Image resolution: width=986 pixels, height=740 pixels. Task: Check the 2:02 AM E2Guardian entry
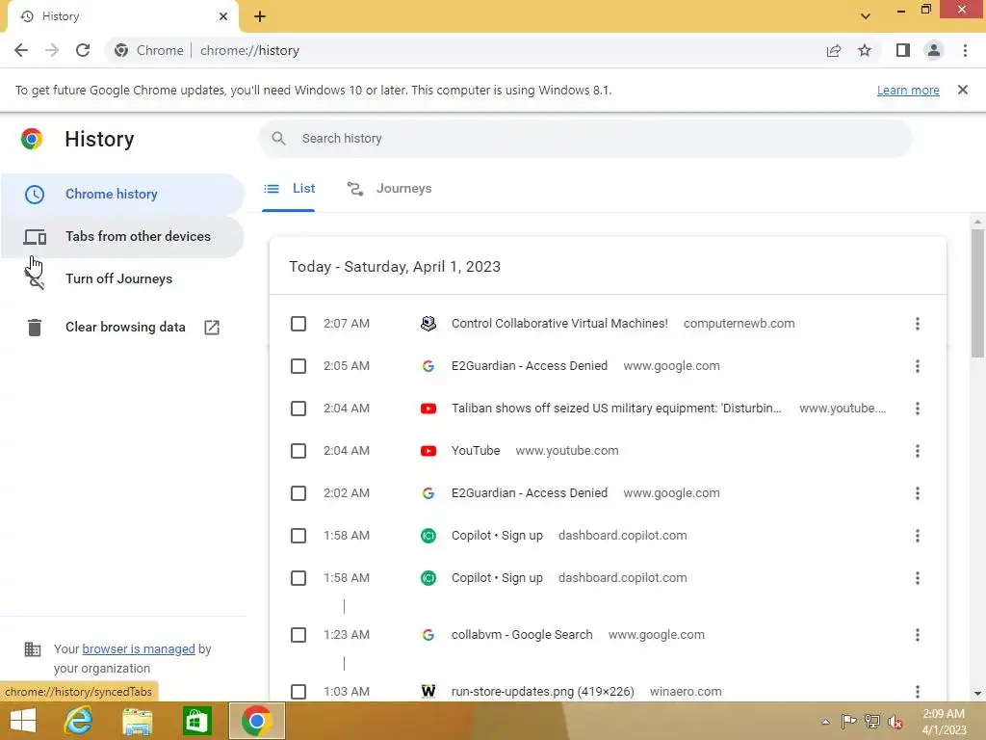coord(298,493)
